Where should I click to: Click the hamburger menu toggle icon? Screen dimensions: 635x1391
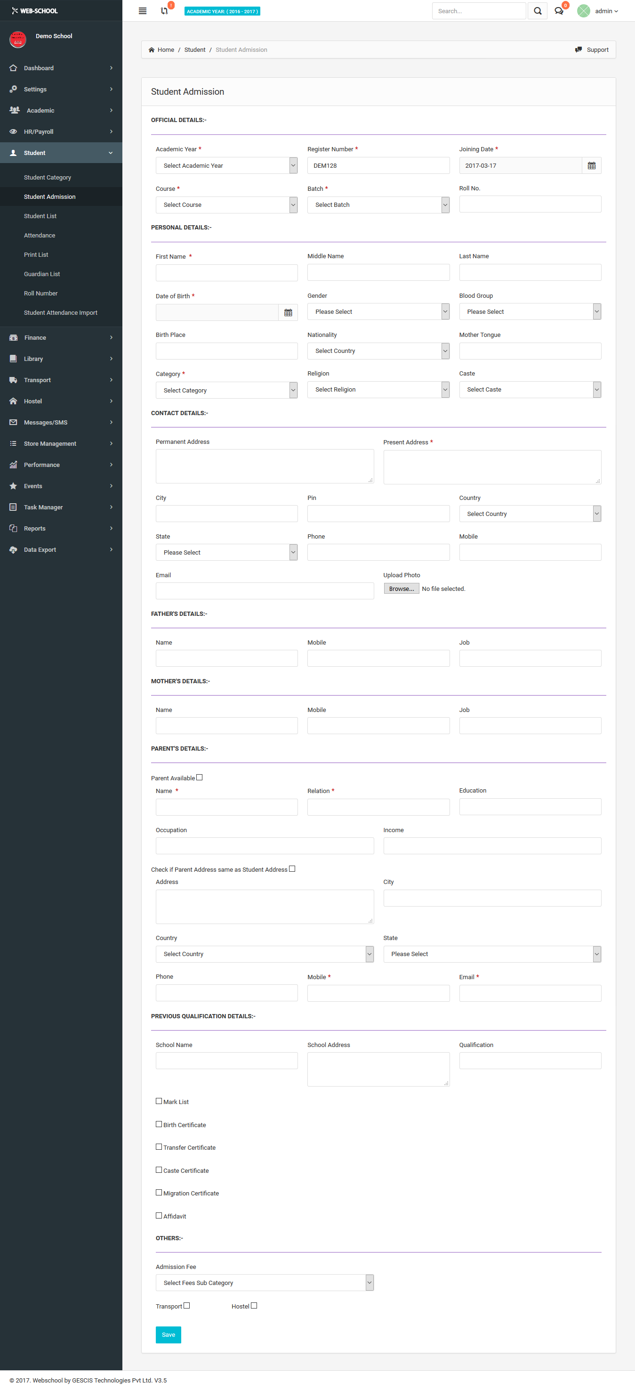[x=143, y=11]
